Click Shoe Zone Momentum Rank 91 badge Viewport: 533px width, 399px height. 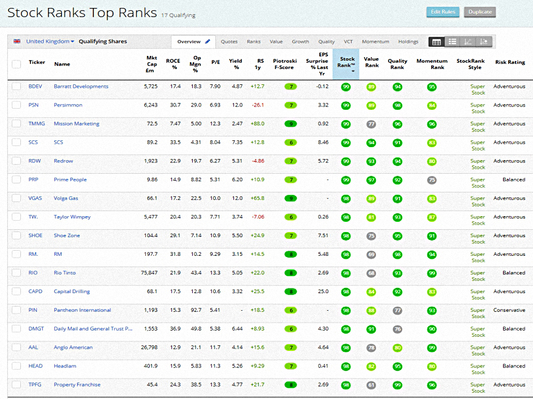pyautogui.click(x=432, y=236)
